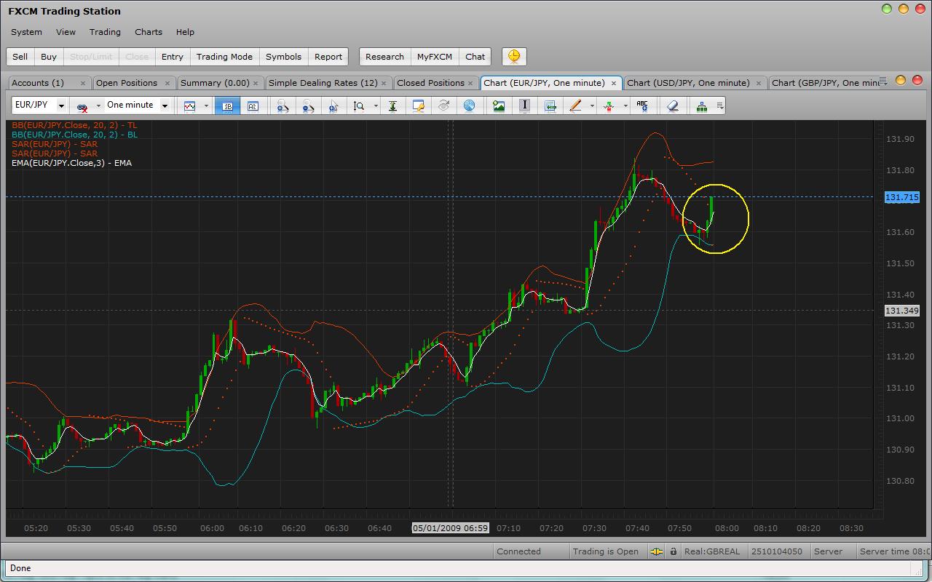Select the ABC text label tool
Screen dimensions: 932x582
tap(642, 105)
